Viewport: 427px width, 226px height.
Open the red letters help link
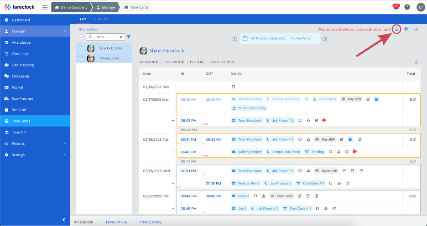[354, 29]
